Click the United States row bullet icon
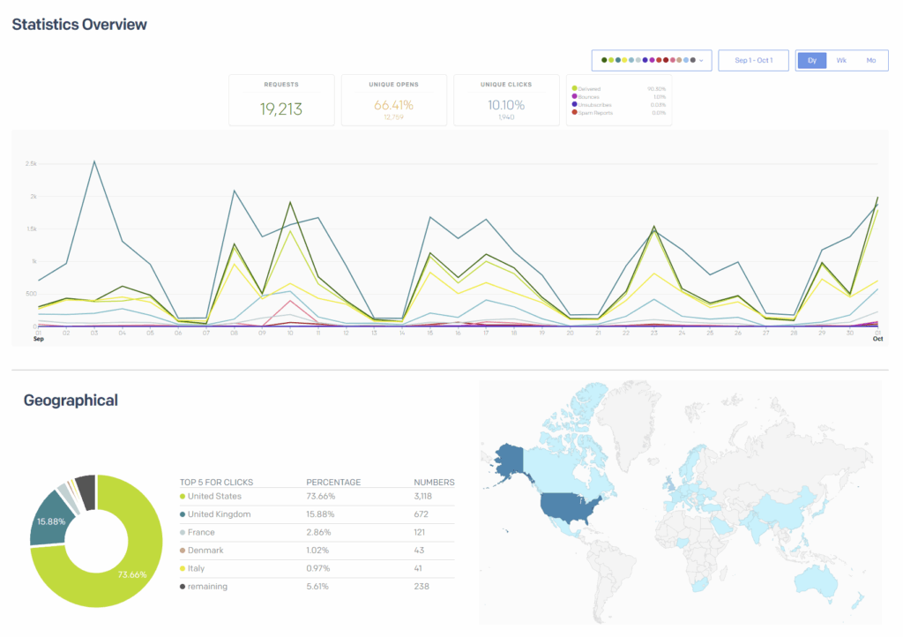 coord(183,497)
